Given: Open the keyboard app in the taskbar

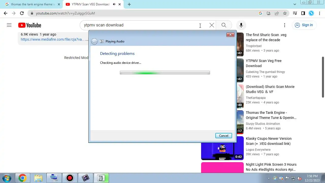Looking at the screenshot, I should click(x=54, y=178).
